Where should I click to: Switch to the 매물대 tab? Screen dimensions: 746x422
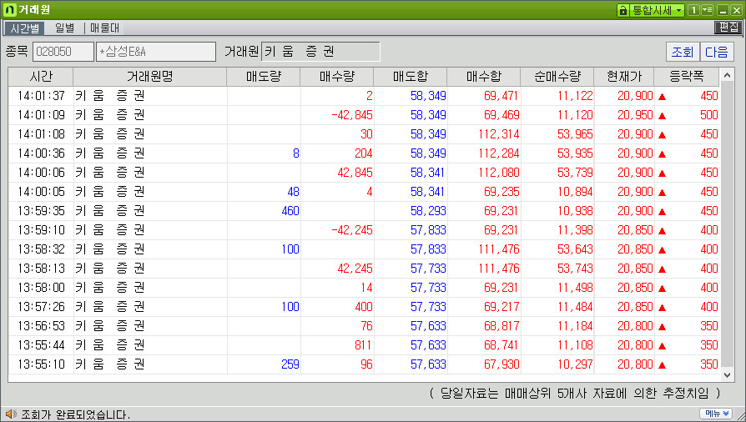(x=104, y=28)
